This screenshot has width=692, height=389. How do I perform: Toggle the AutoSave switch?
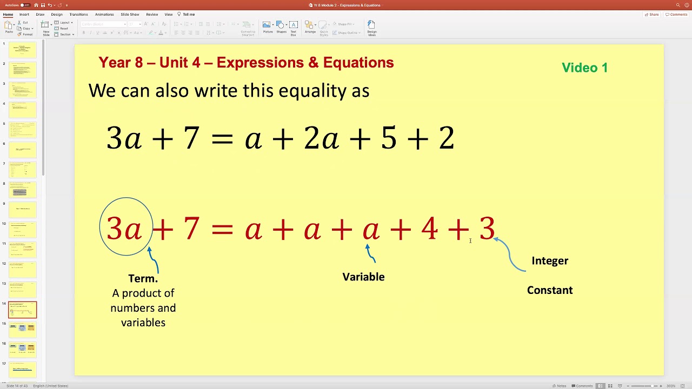[25, 5]
